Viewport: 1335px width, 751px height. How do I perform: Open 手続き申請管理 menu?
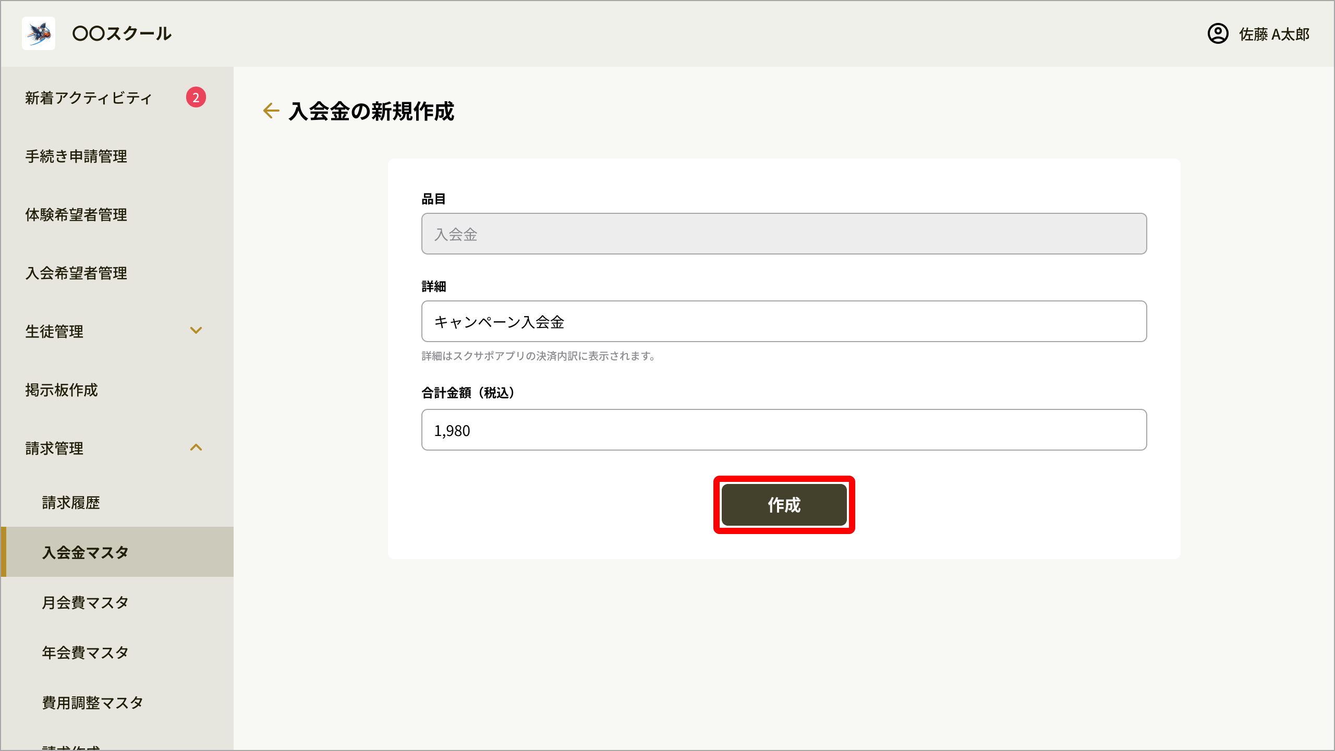[x=76, y=156]
